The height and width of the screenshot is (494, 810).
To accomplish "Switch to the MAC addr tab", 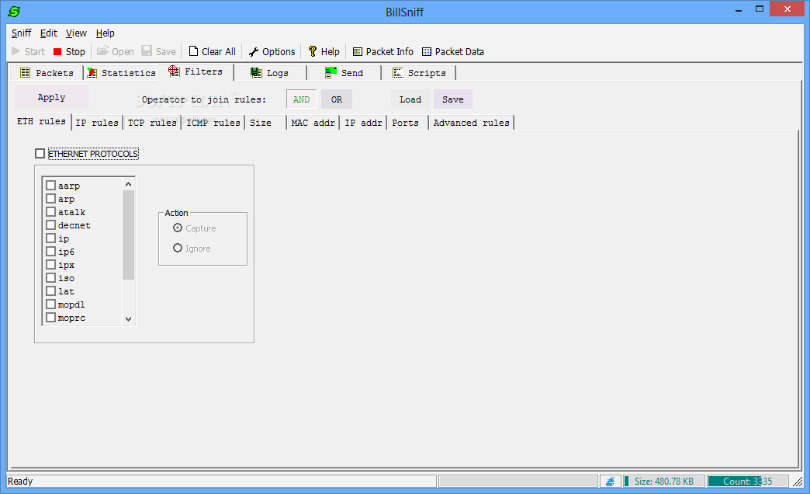I will 313,123.
